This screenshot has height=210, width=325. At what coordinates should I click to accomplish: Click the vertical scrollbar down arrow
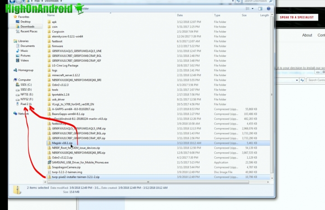click(272, 178)
